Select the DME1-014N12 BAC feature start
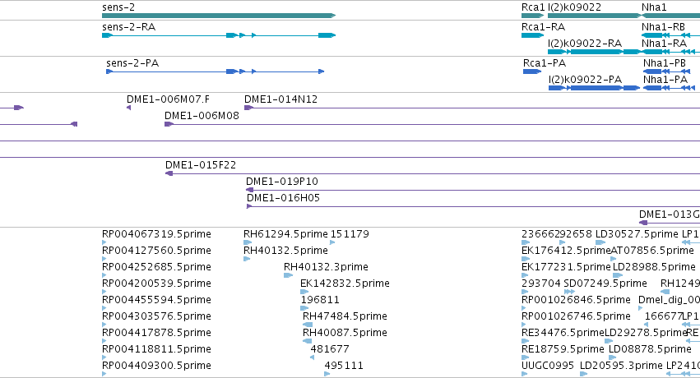The height and width of the screenshot is (378, 700). [249, 108]
